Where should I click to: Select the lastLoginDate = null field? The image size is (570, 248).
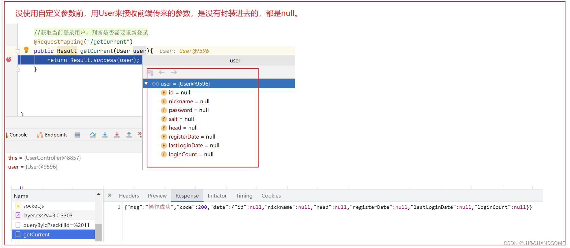point(194,145)
